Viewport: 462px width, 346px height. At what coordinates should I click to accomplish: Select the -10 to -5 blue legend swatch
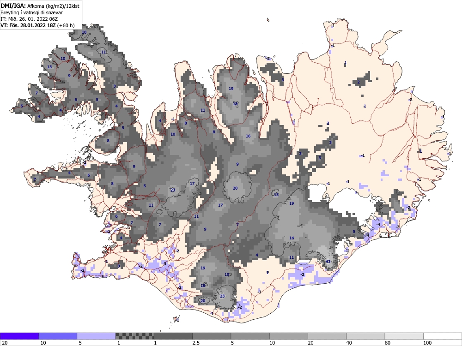pos(58,336)
